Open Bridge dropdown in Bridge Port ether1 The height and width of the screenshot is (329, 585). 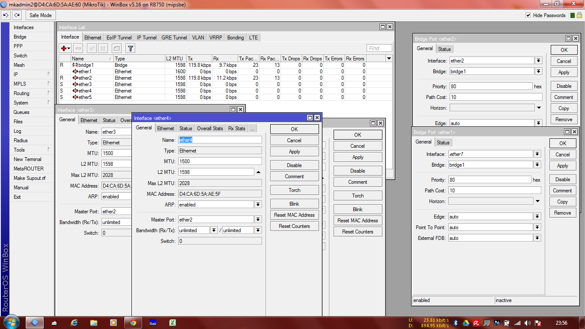point(537,165)
